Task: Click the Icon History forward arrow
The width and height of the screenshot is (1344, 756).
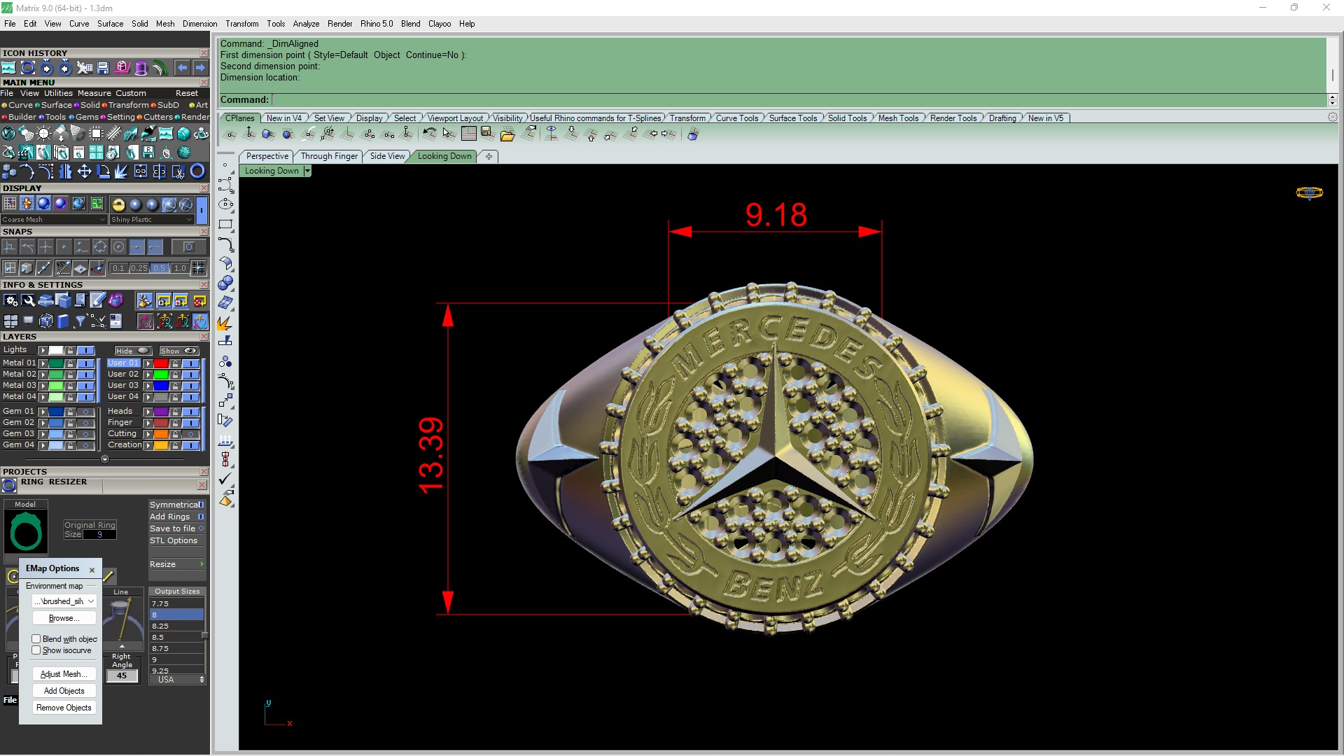Action: click(200, 68)
